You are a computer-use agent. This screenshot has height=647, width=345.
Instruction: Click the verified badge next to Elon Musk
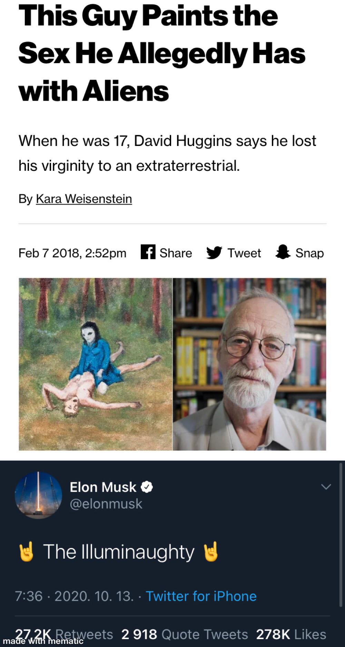[147, 487]
